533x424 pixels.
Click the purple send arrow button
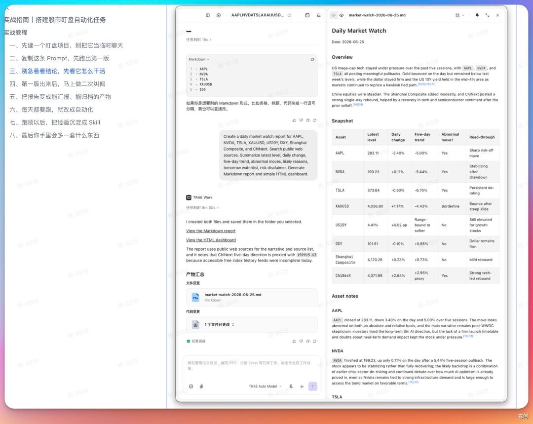pos(312,386)
